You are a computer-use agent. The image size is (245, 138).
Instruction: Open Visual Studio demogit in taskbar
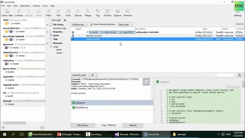pyautogui.click(x=127, y=134)
